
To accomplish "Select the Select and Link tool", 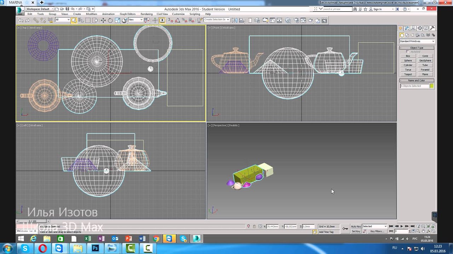I will click(36, 20).
